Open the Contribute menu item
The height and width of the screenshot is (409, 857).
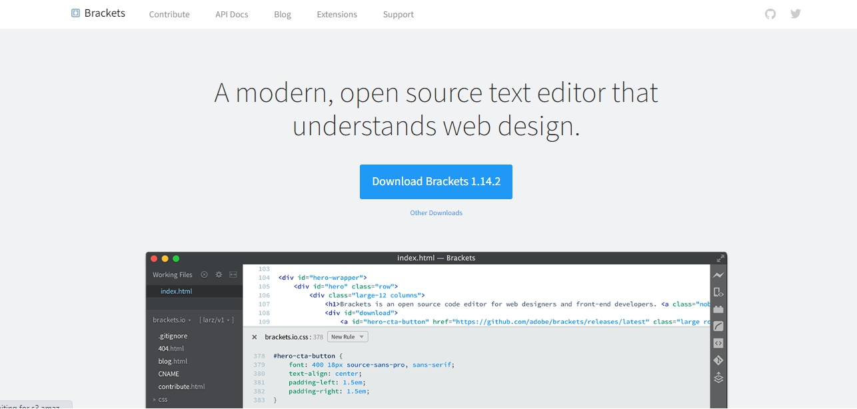[x=169, y=15]
